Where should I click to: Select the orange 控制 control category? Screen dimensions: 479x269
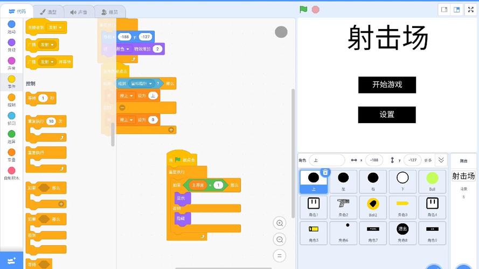click(x=11, y=100)
